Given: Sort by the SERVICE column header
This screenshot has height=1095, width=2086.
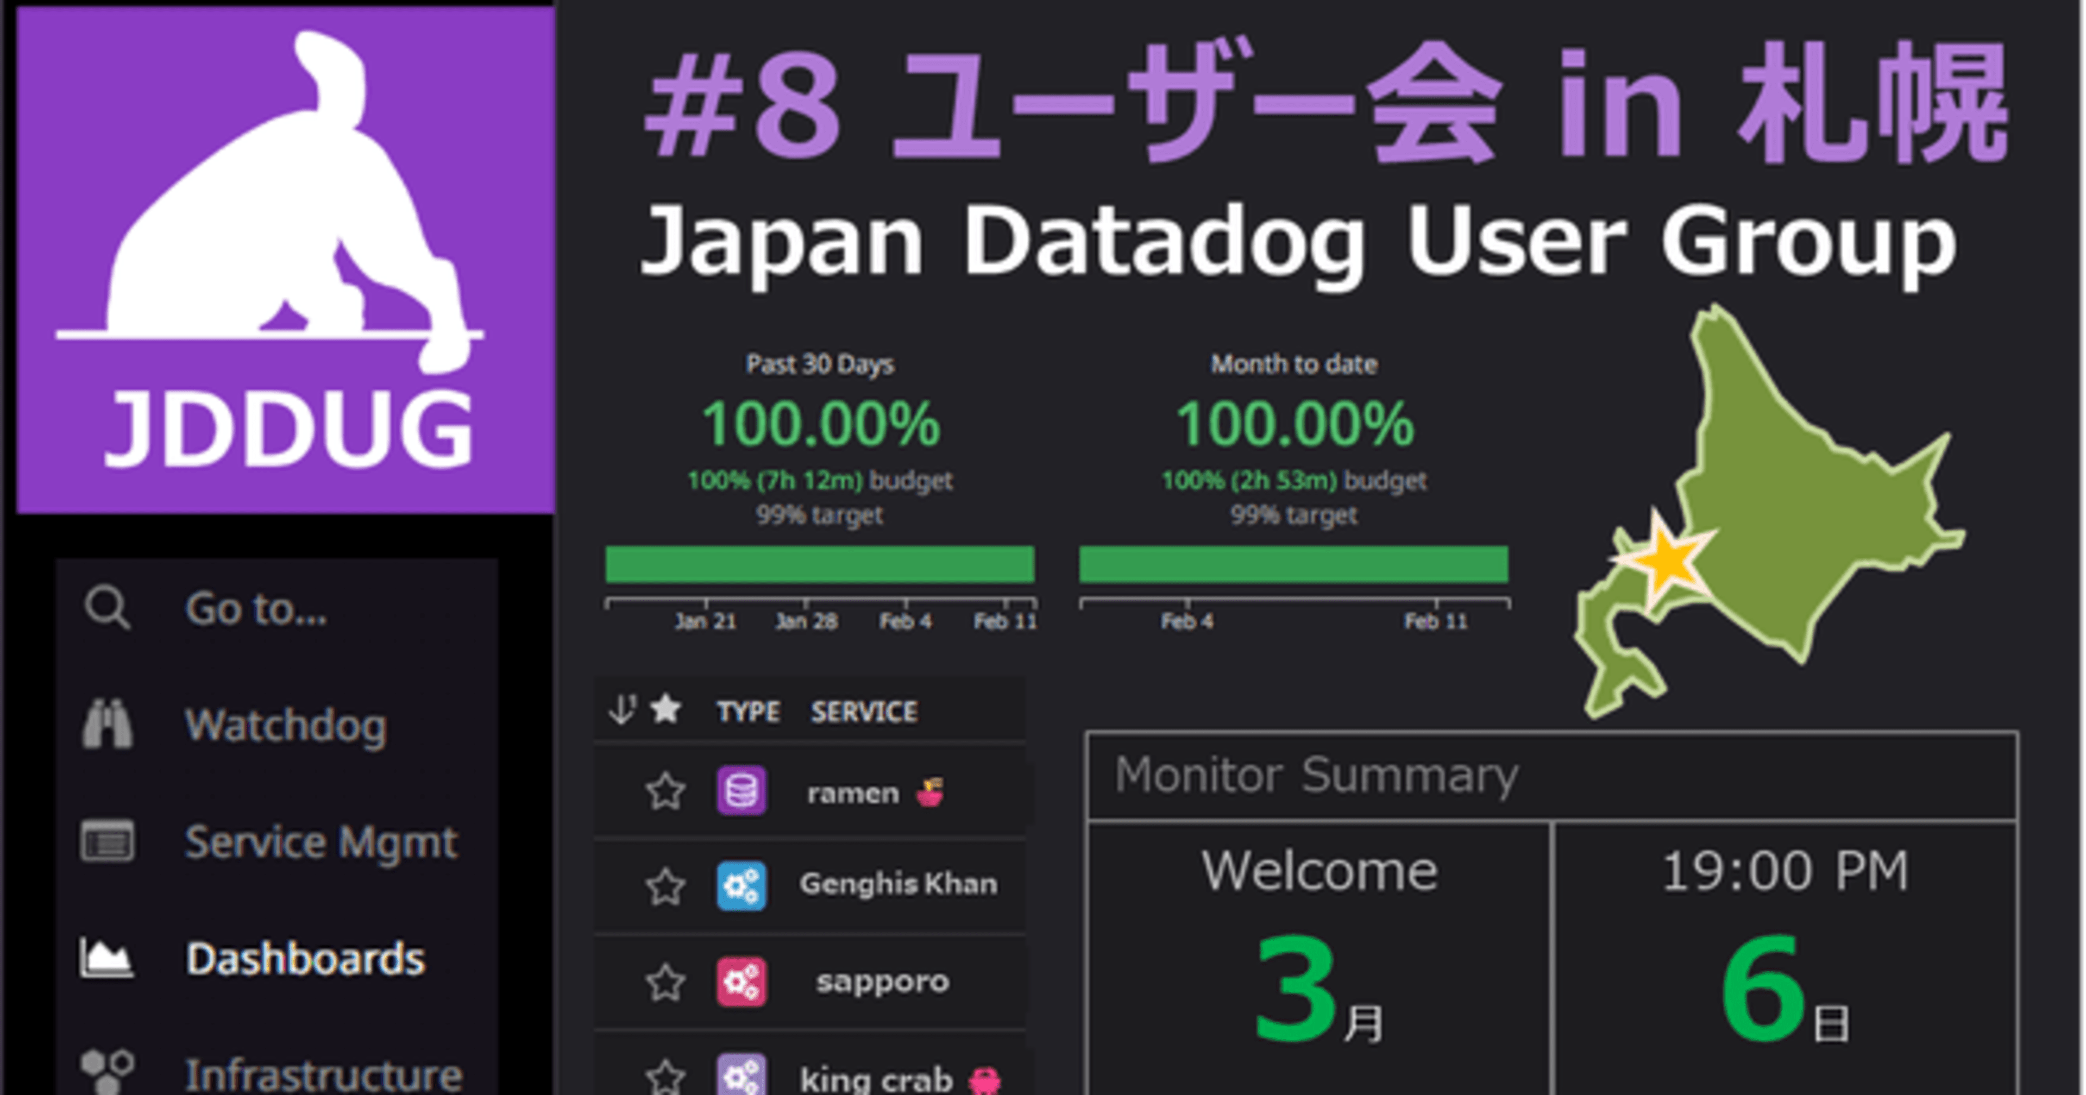Looking at the screenshot, I should (864, 712).
